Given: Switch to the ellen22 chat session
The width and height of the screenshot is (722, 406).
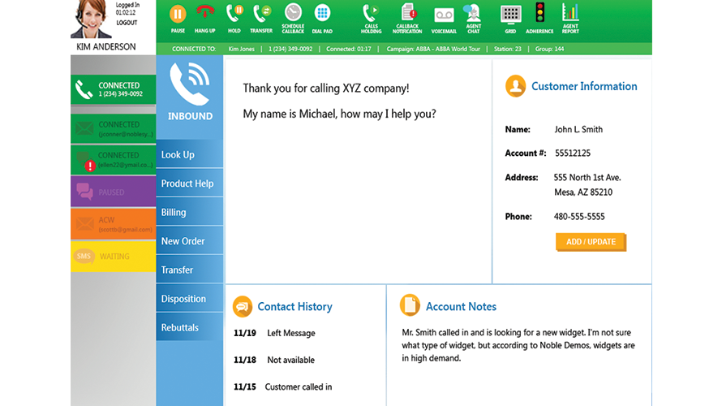Looking at the screenshot, I should pos(114,160).
